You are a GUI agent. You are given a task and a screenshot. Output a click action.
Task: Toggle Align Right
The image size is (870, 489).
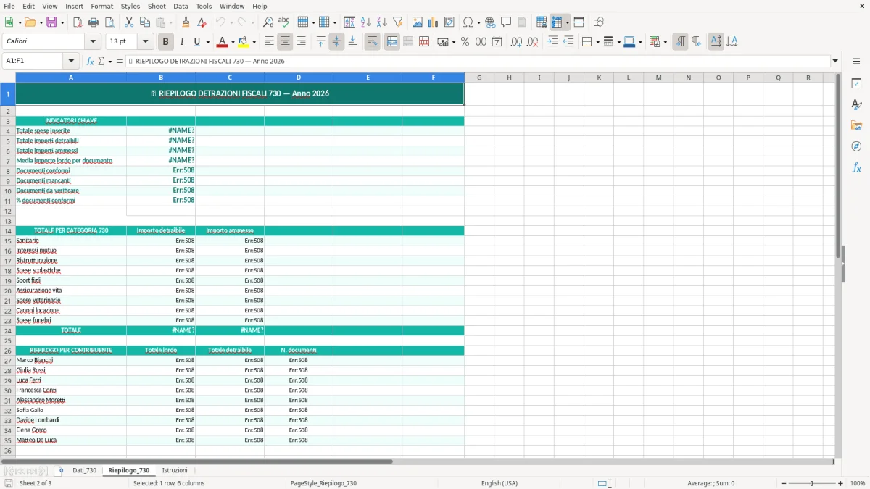pyautogui.click(x=301, y=42)
